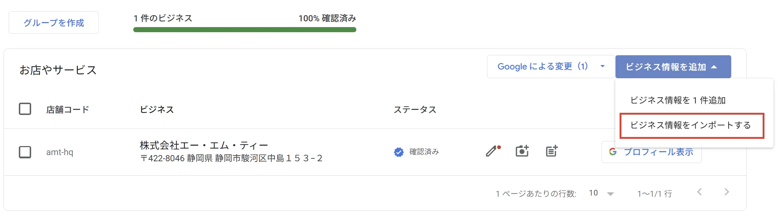Image resolution: width=784 pixels, height=218 pixels.
Task: Select ビジネス情報を 1 件追加 menu item
Action: (x=678, y=100)
